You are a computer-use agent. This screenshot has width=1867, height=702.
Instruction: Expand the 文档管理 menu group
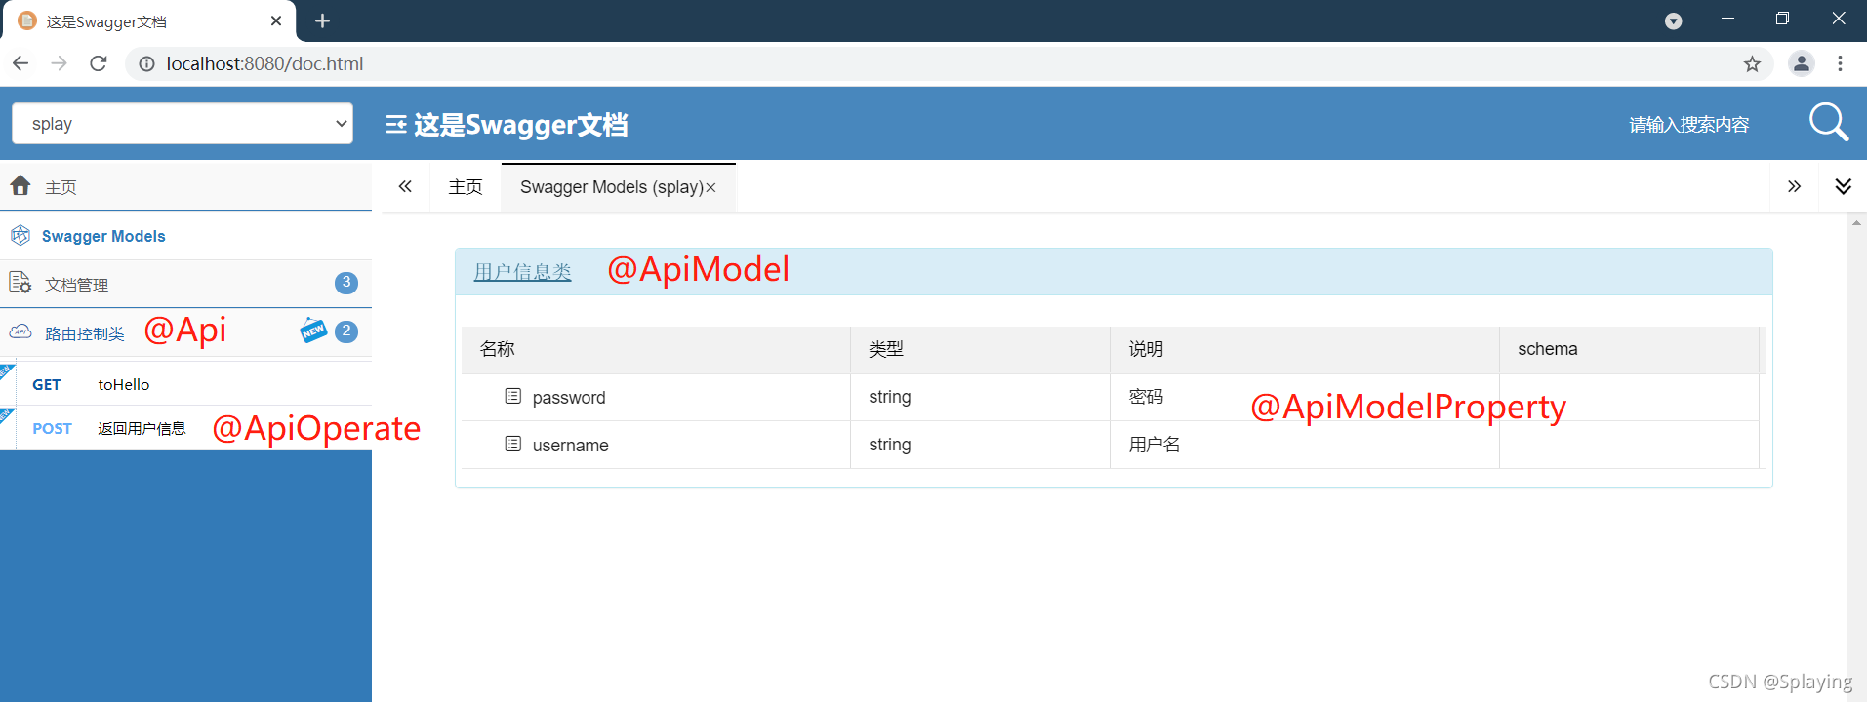(x=185, y=284)
